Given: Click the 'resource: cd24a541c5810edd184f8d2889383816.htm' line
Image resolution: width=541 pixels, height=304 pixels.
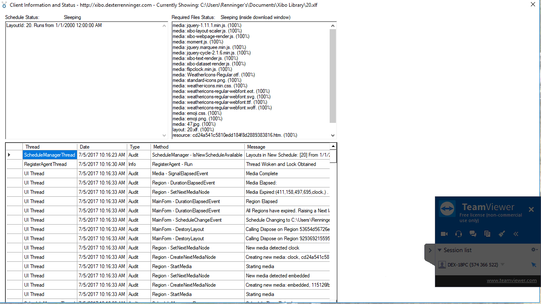Looking at the screenshot, I should click(235, 135).
